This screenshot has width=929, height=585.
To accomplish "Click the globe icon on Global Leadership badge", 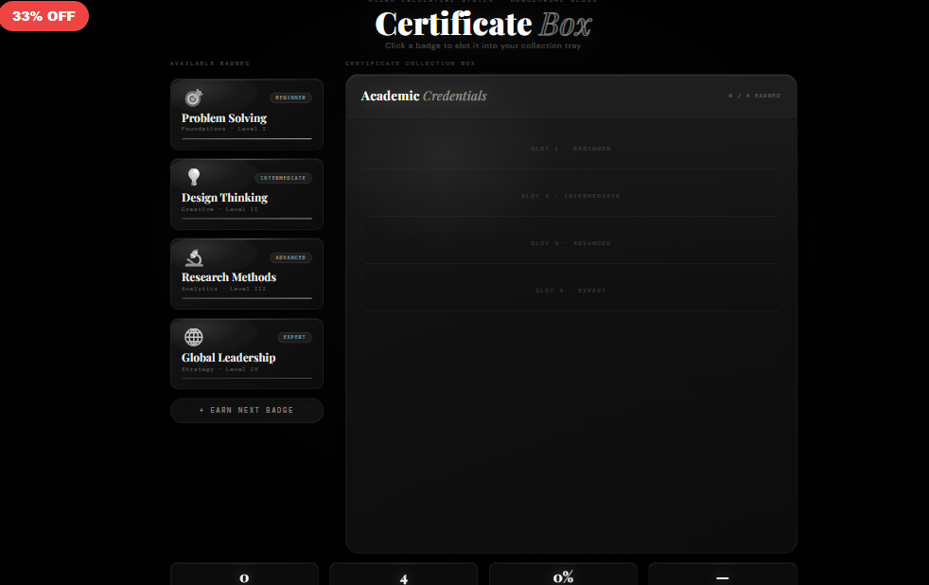I will pos(194,335).
